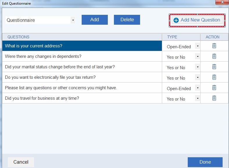Screen dimensions: 229x168
Task: Select 'Do you want to electronically file' question
Action: pyautogui.click(x=82, y=77)
